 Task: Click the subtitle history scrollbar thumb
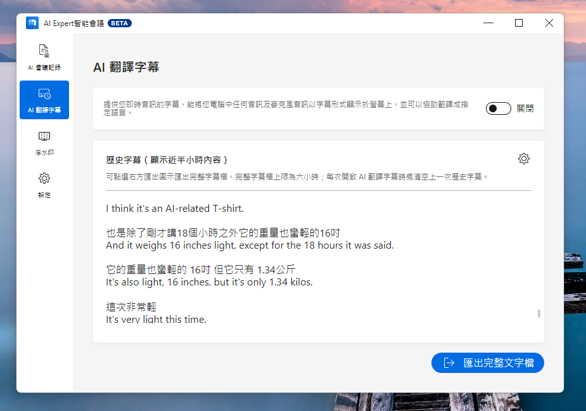click(539, 313)
